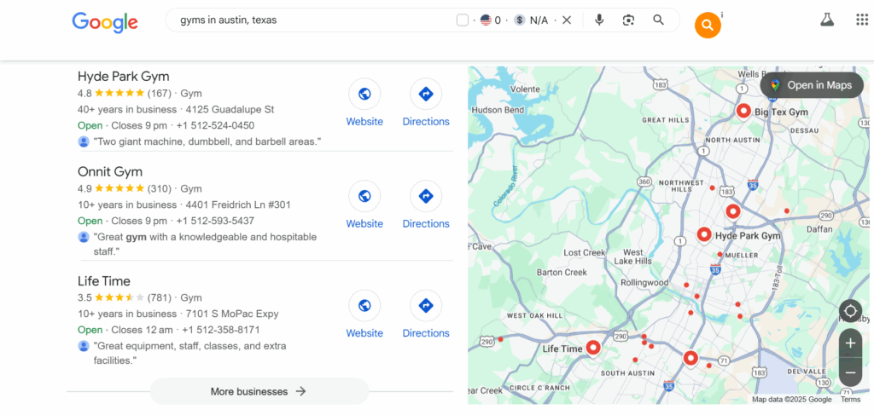The width and height of the screenshot is (874, 415).
Task: Click the Rollingwood label on the map
Action: [x=644, y=283]
